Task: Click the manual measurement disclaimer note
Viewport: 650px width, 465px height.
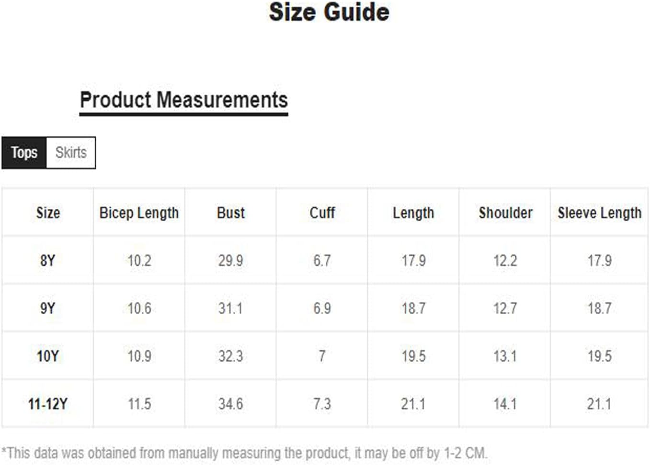Action: (244, 453)
